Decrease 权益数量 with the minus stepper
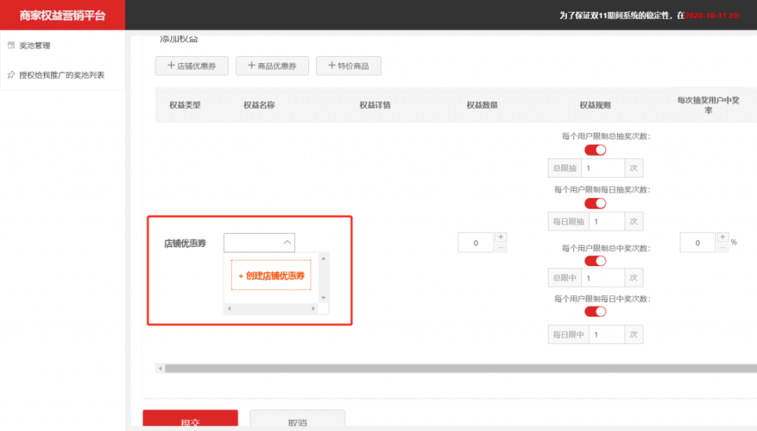Image resolution: width=757 pixels, height=431 pixels. click(501, 248)
